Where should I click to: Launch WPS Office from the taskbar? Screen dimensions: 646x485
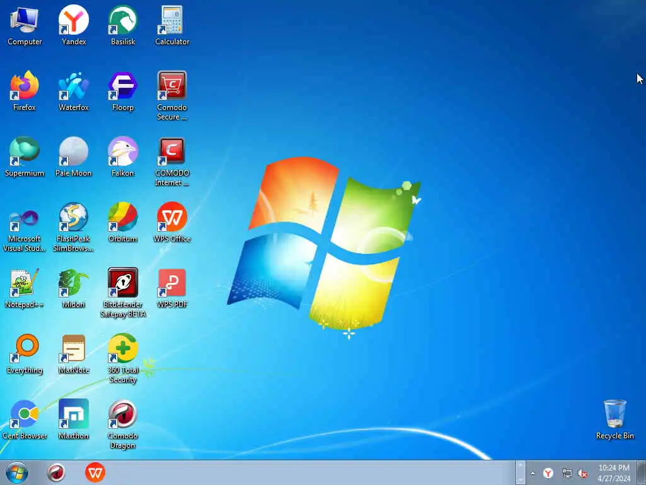click(95, 472)
